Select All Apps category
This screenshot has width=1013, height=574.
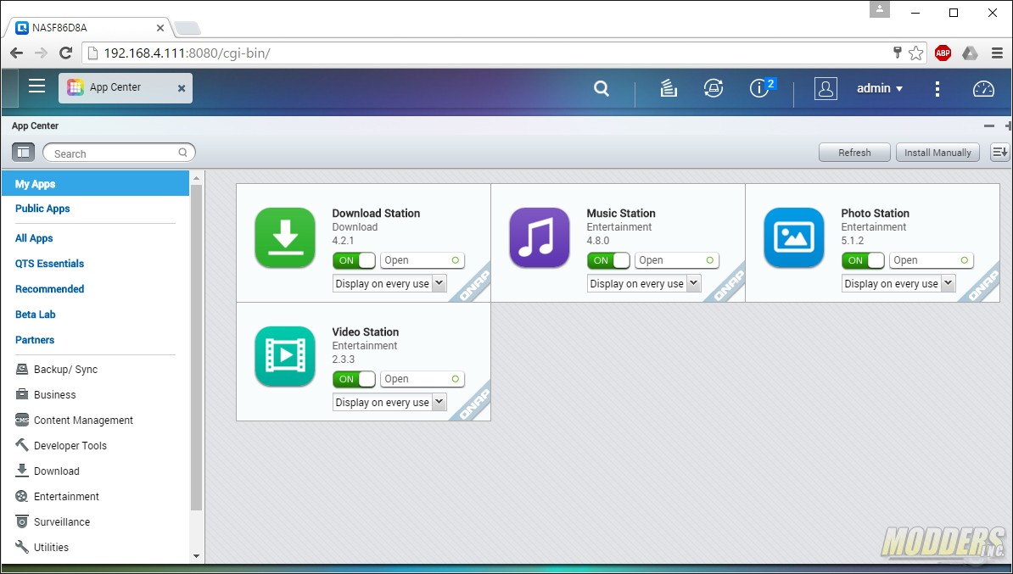34,238
